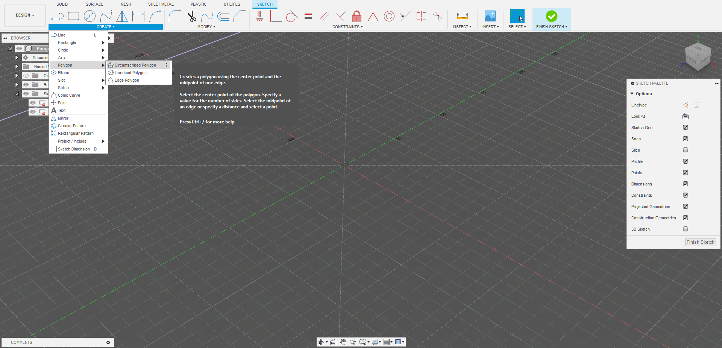Screen dimensions: 722x348
Task: Expand the Document Settings tree node
Action: point(17,58)
